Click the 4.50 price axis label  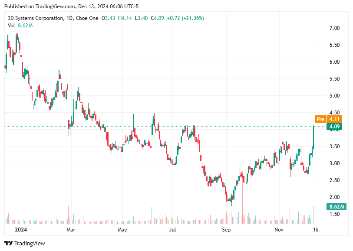pos(334,112)
